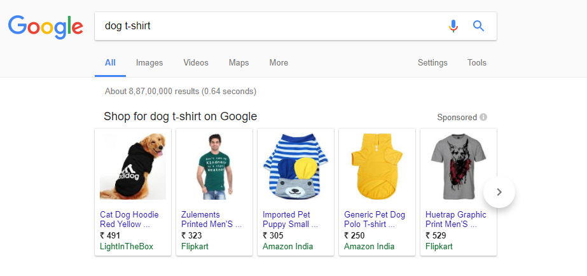587x276 pixels.
Task: Go to the Google logo homepage
Action: point(46,25)
